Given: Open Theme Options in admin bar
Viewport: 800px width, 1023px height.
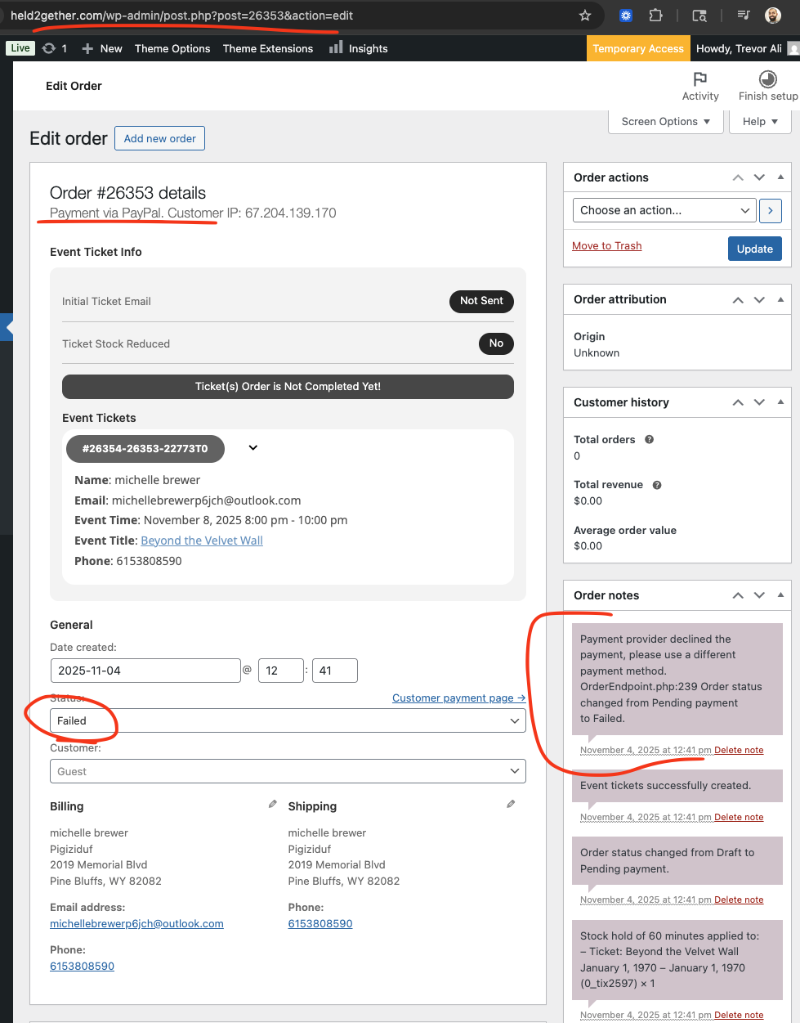Looking at the screenshot, I should tap(172, 48).
